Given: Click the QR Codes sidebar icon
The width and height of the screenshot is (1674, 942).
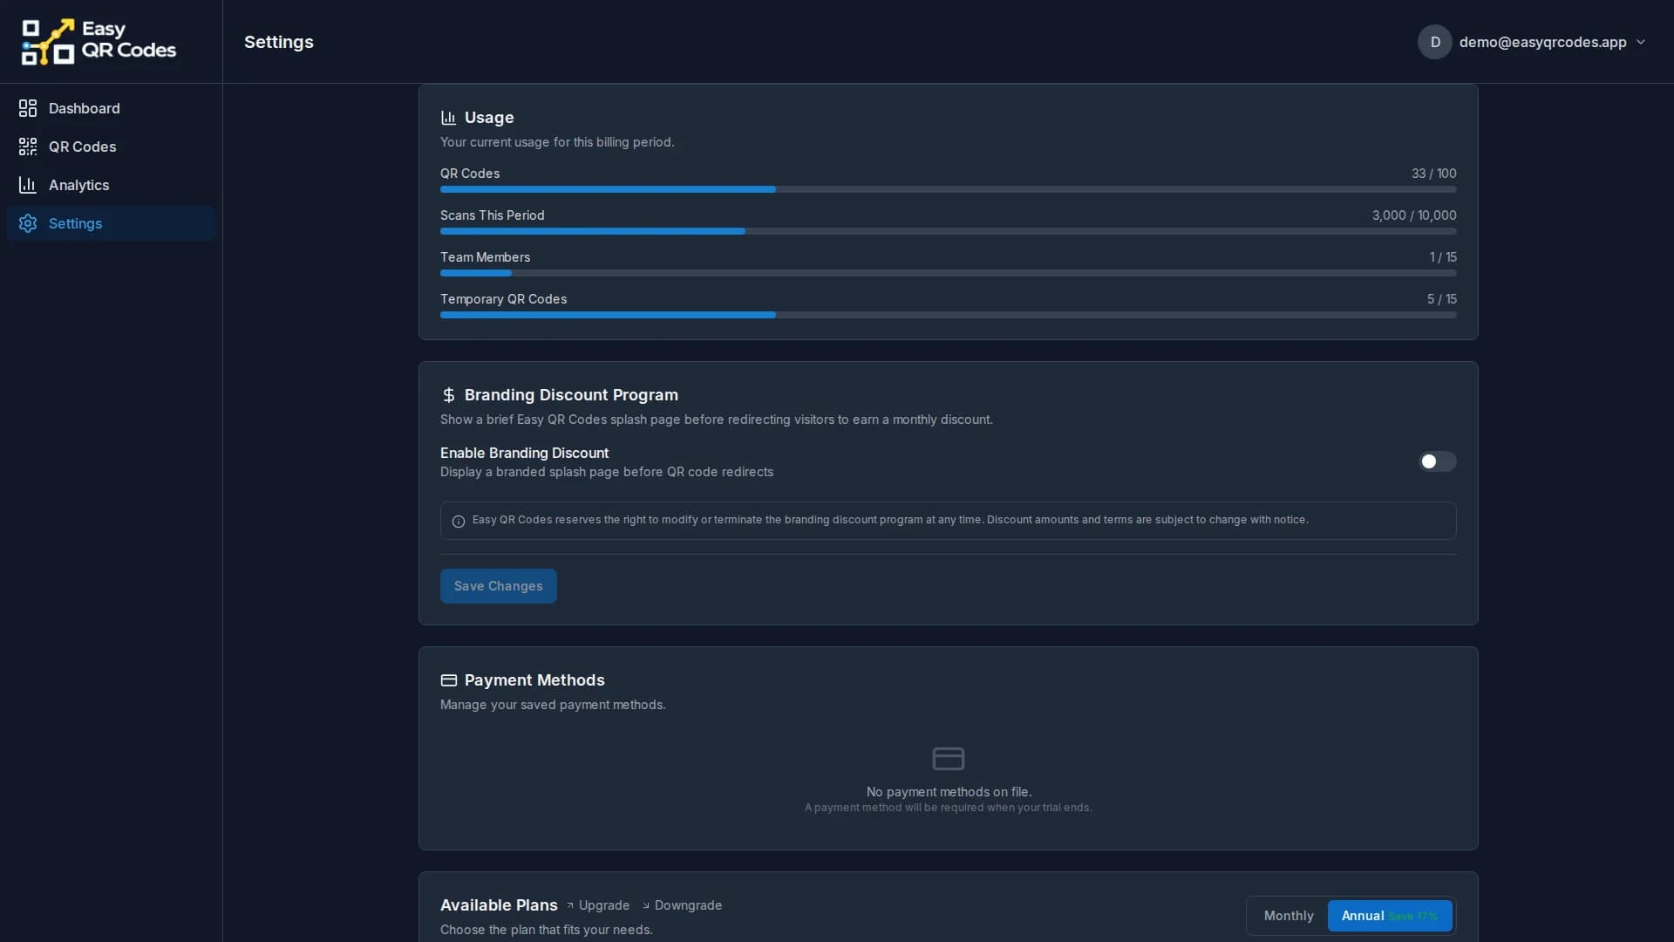Looking at the screenshot, I should (28, 147).
